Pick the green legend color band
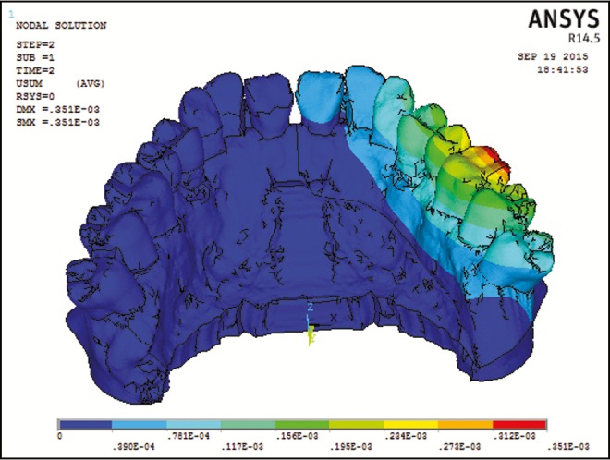 (302, 423)
